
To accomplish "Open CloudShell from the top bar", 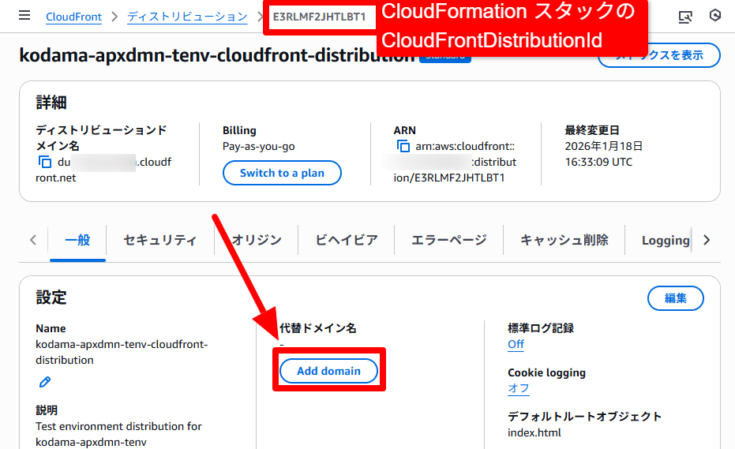I will click(685, 16).
